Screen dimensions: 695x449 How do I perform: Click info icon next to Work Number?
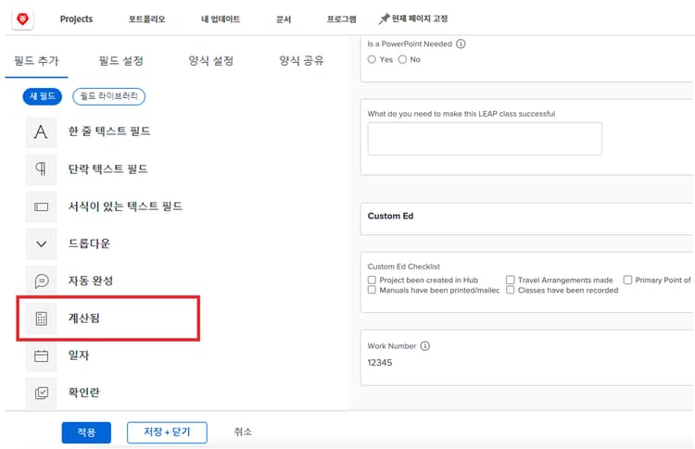click(424, 346)
